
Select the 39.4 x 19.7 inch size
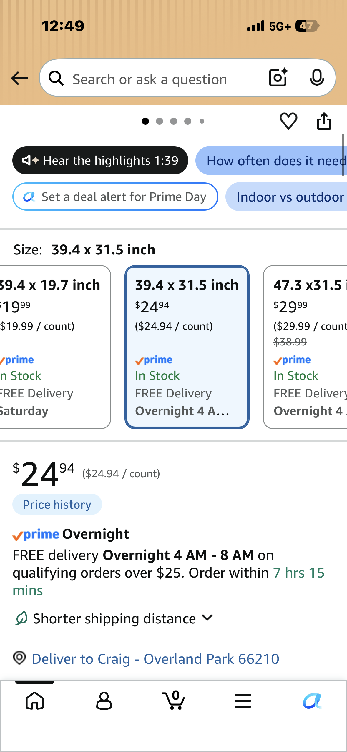(55, 347)
